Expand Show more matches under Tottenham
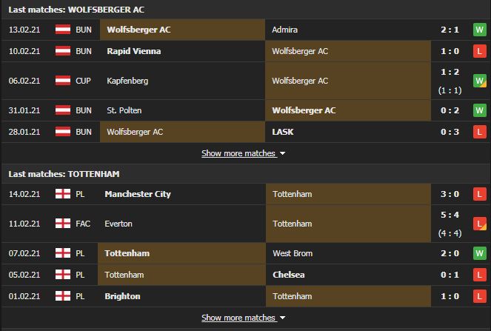This screenshot has height=331, width=491. coord(238,318)
